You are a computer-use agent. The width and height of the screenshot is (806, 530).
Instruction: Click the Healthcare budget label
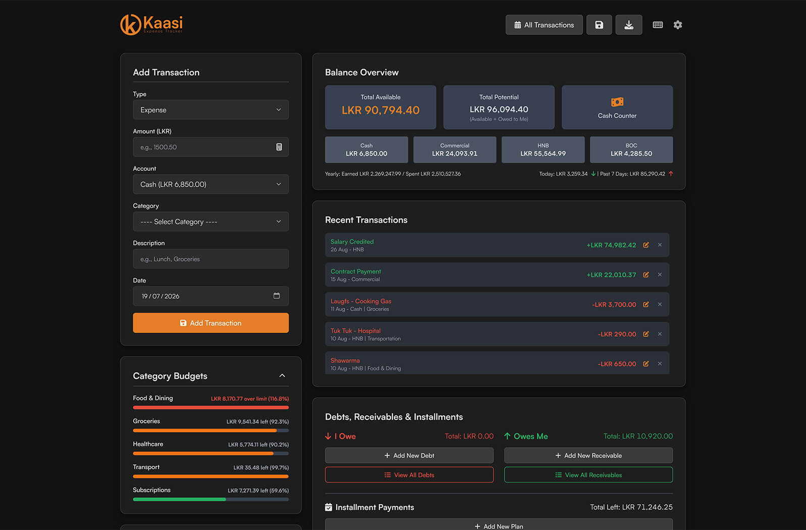148,444
